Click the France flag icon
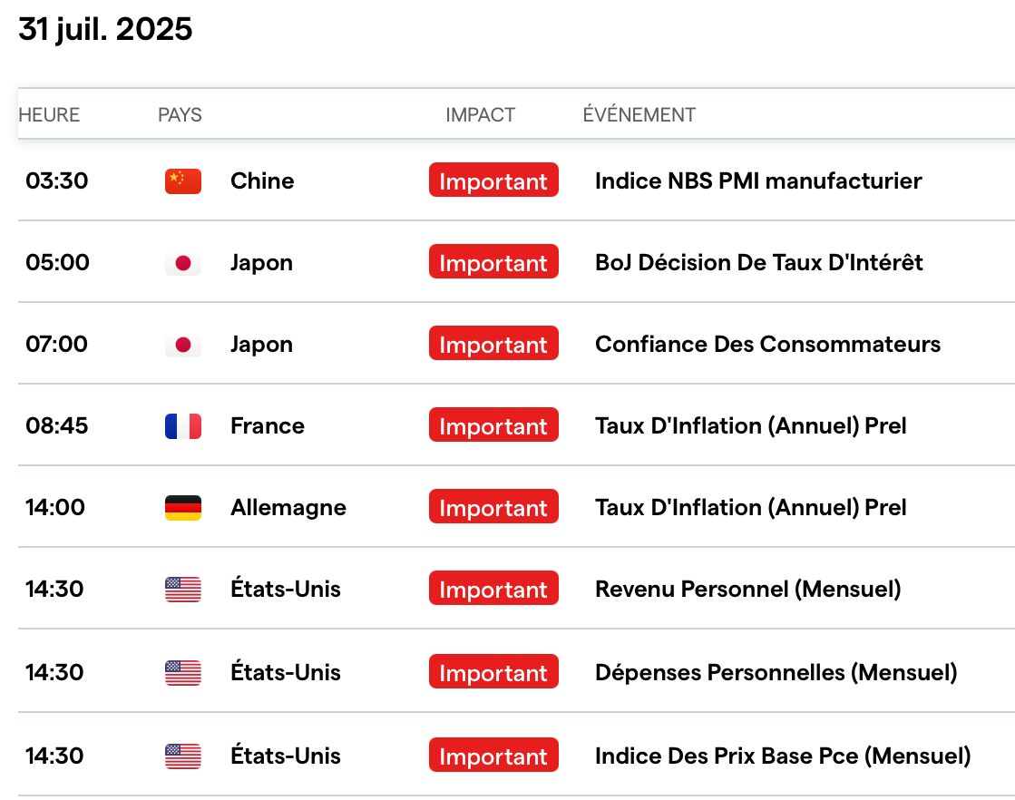The height and width of the screenshot is (800, 1015). pyautogui.click(x=183, y=426)
